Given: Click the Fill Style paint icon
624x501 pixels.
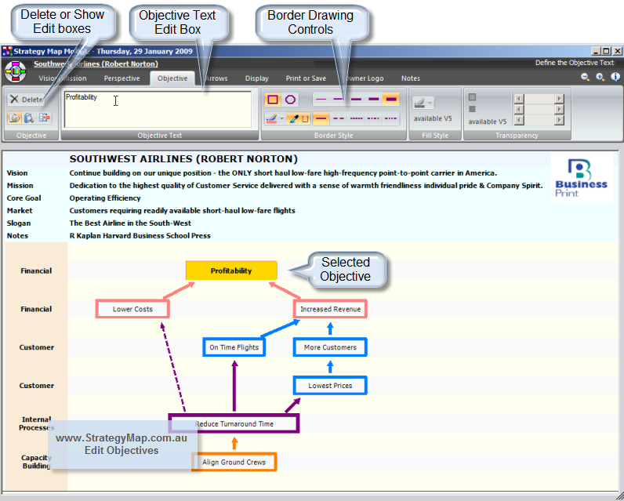Looking at the screenshot, I should click(419, 103).
